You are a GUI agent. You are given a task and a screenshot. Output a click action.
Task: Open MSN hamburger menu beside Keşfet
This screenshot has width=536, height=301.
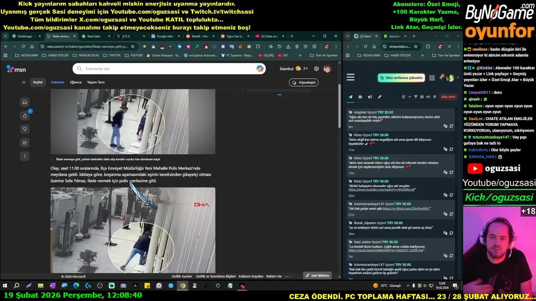click(x=24, y=82)
